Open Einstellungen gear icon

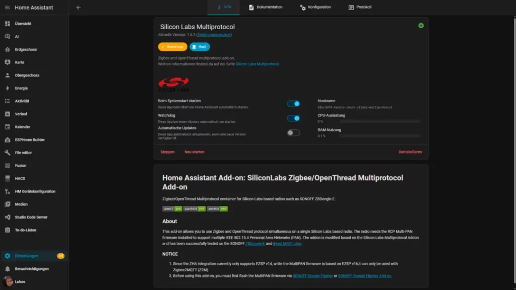click(7, 256)
